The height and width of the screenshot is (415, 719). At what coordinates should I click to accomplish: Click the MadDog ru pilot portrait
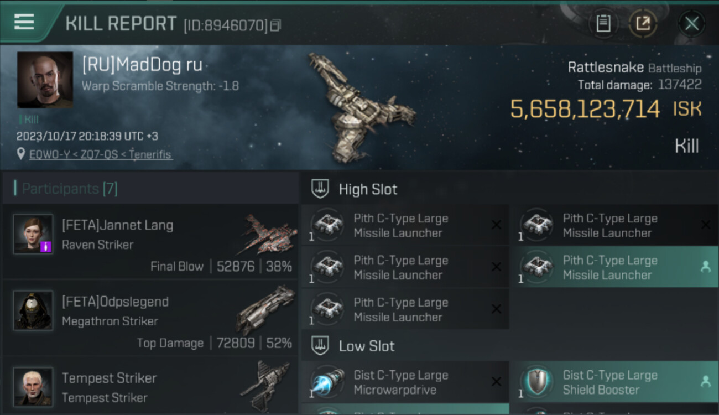[x=45, y=80]
